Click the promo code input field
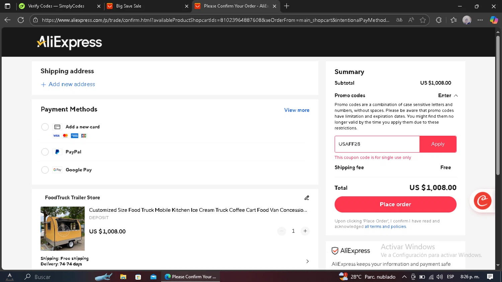 pyautogui.click(x=377, y=144)
